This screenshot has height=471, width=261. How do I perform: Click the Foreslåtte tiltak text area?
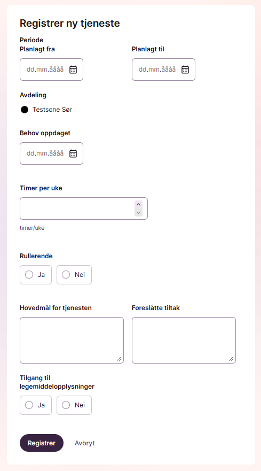184,341
